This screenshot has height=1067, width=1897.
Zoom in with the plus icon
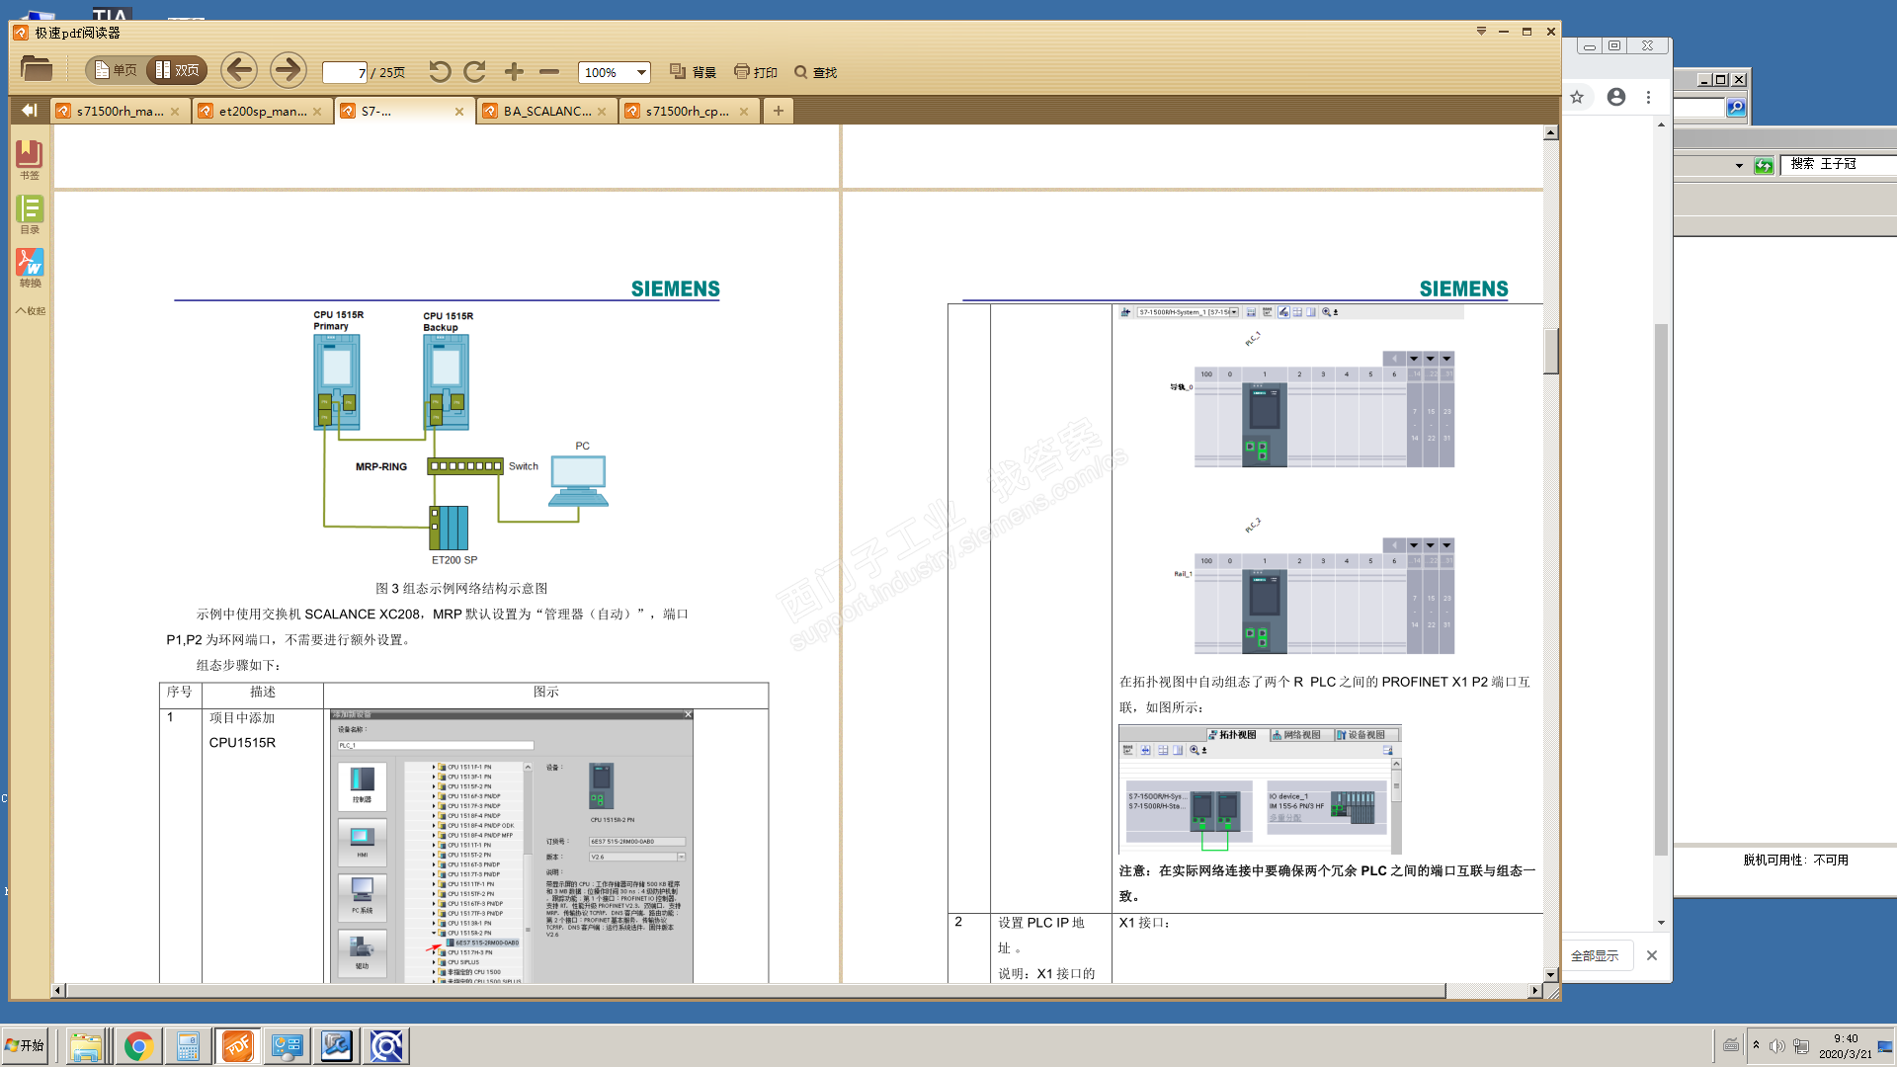[514, 71]
